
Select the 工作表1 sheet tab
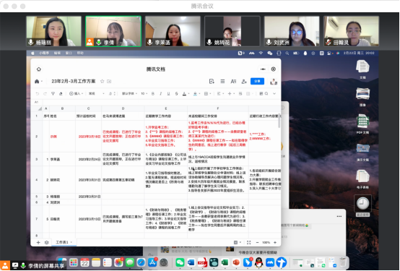(64, 242)
